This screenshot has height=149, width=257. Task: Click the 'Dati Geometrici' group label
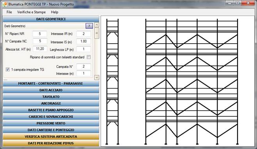pyautogui.click(x=15, y=26)
